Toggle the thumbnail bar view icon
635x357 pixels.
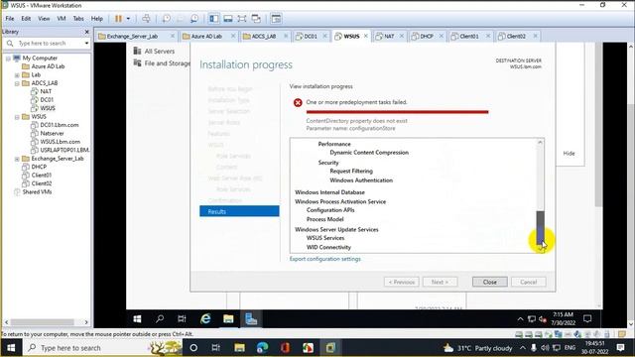[228, 19]
